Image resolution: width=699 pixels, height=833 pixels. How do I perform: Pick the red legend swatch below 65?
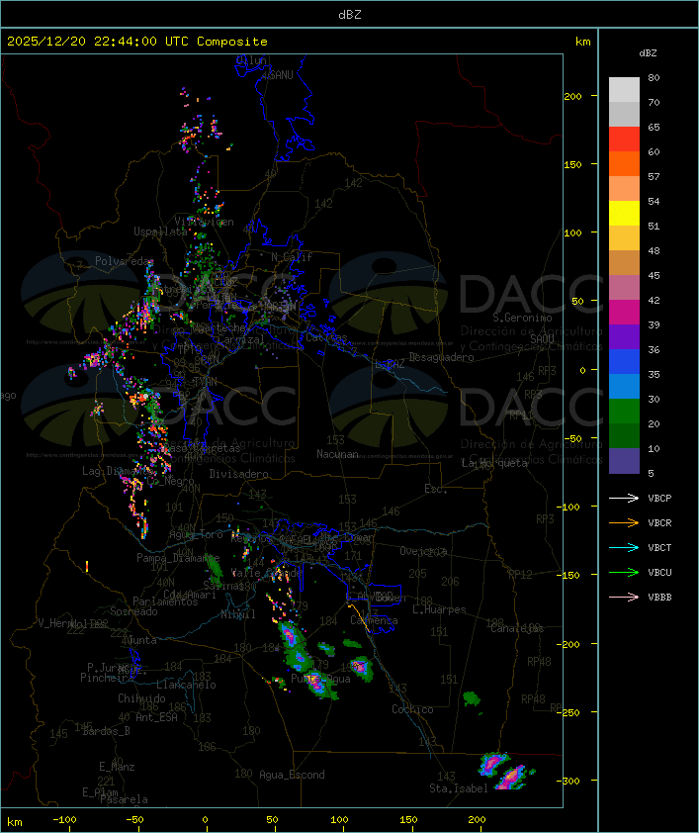pyautogui.click(x=624, y=139)
